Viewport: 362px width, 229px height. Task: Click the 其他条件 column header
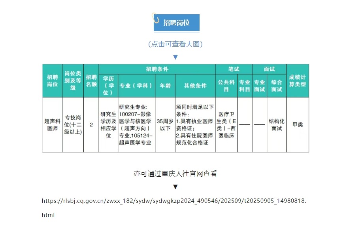click(195, 86)
